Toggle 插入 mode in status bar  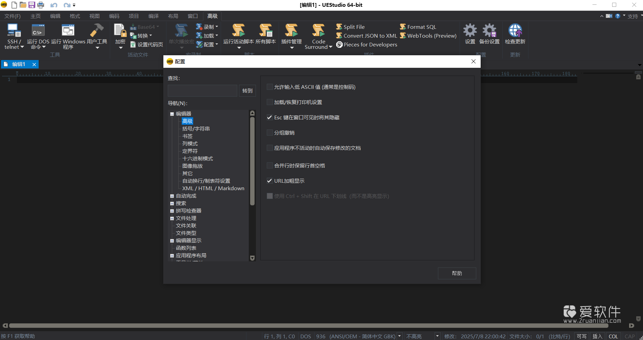597,336
